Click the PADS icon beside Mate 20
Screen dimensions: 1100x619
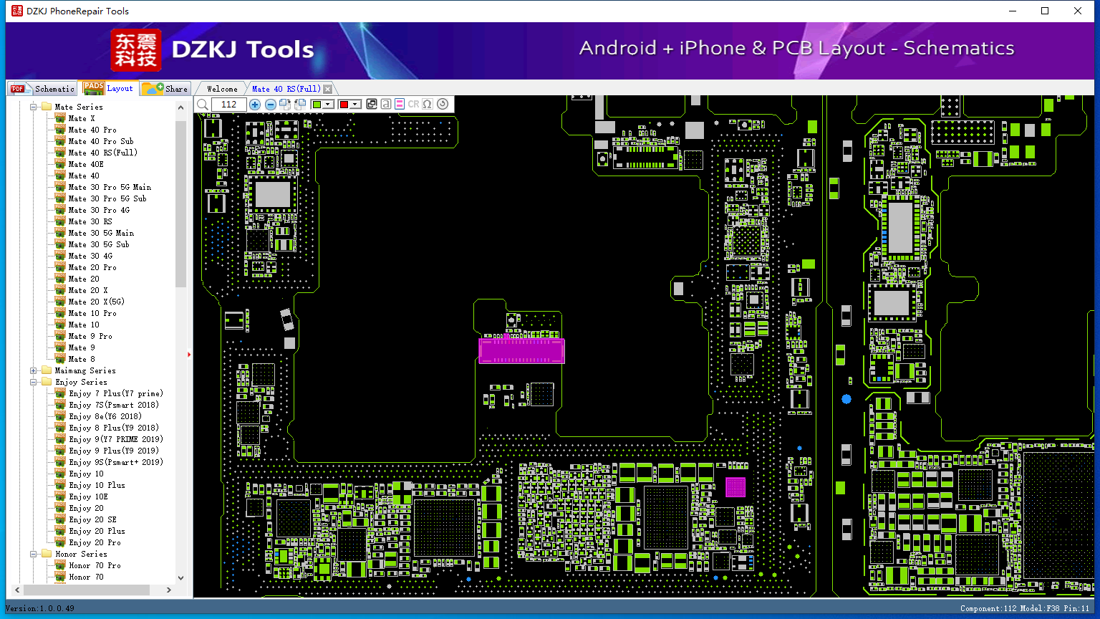pos(60,279)
